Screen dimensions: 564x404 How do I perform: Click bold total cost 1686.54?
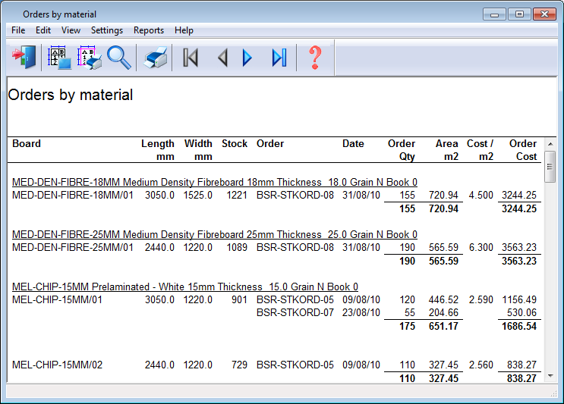click(519, 326)
